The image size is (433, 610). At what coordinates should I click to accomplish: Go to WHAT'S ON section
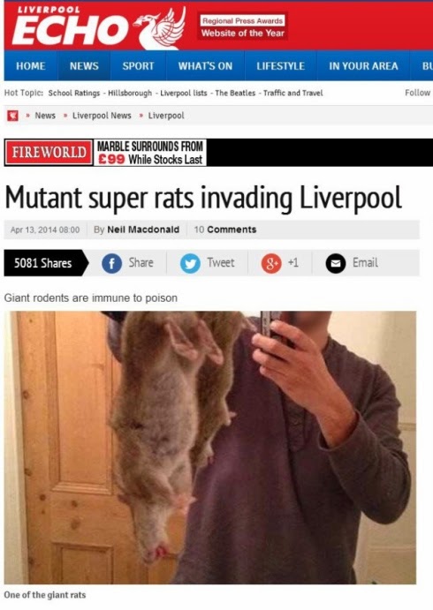(205, 65)
